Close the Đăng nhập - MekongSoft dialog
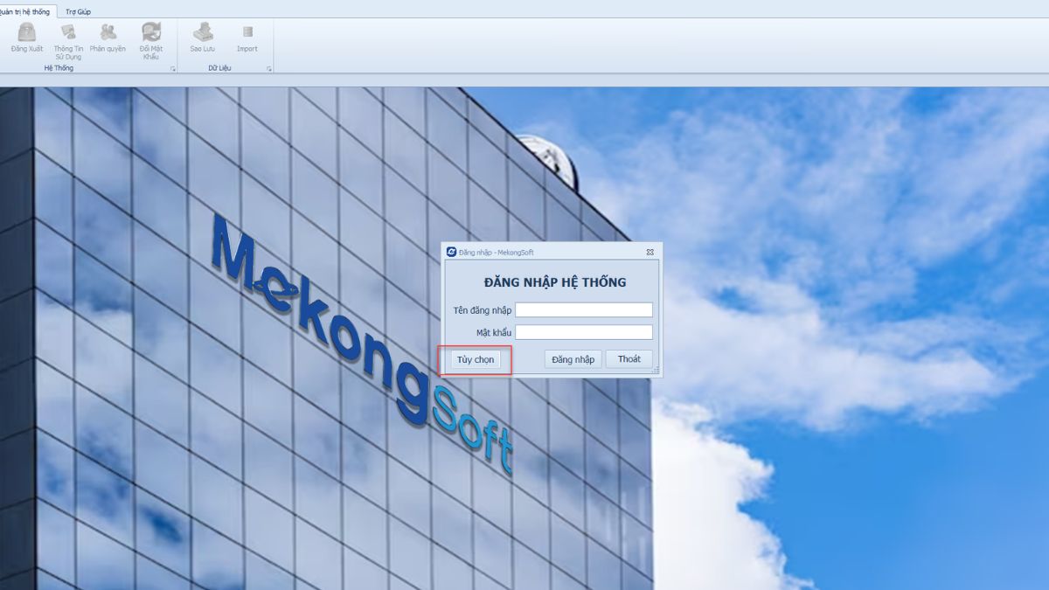The height and width of the screenshot is (590, 1049). coord(650,252)
